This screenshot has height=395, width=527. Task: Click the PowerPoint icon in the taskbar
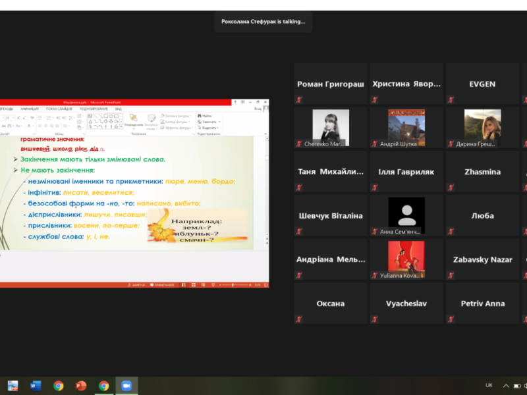pyautogui.click(x=81, y=386)
